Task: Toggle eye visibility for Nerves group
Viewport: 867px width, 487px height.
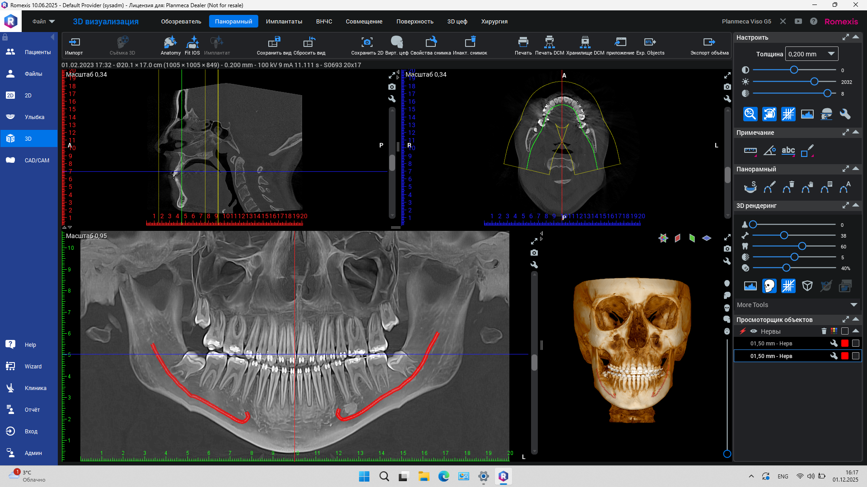Action: (x=754, y=331)
